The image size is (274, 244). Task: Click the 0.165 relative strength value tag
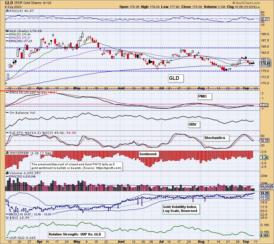[x=265, y=235]
